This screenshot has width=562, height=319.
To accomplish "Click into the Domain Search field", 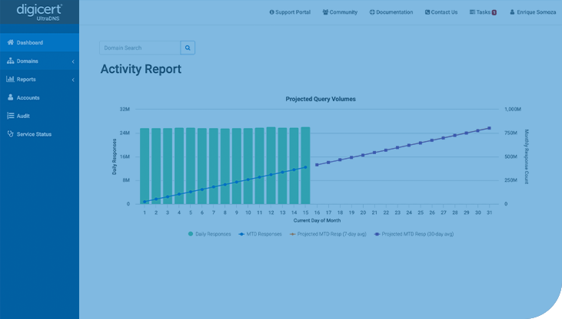I will (x=140, y=48).
